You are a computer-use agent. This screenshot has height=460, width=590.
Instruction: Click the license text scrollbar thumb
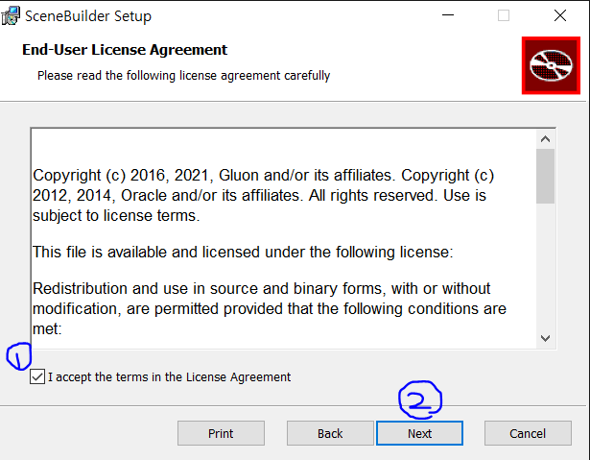tap(545, 176)
